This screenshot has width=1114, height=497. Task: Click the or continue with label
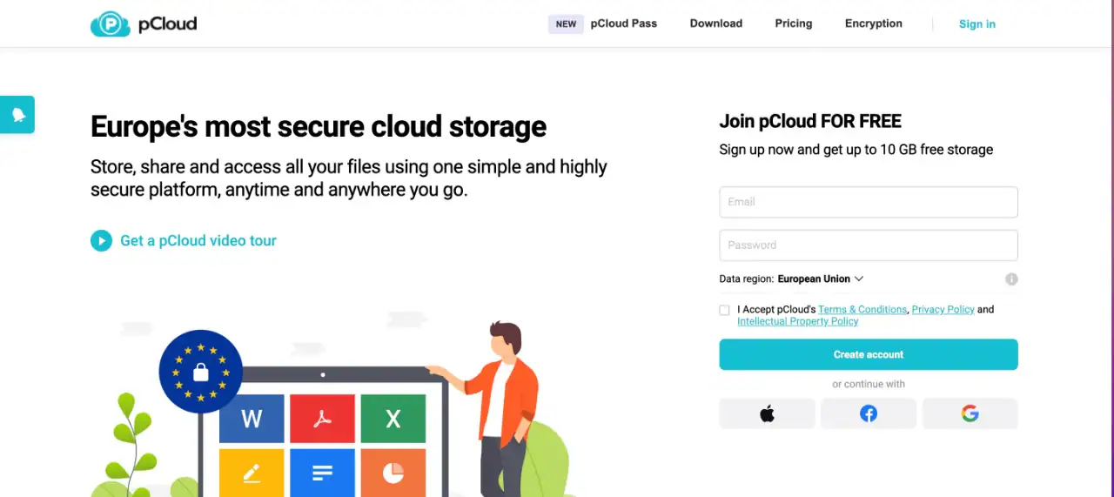[x=869, y=384]
